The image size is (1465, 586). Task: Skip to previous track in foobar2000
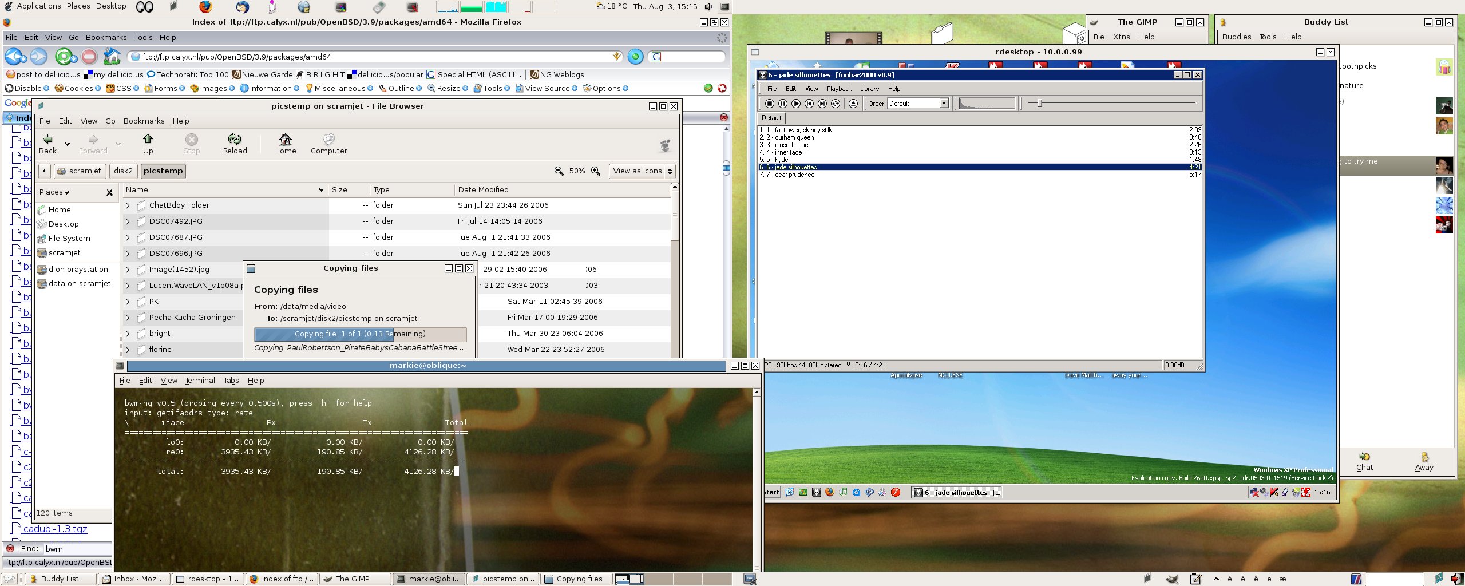point(809,104)
